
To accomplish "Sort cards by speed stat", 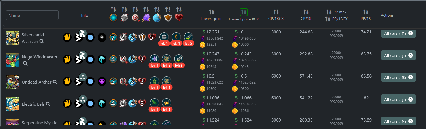I will [157, 9].
